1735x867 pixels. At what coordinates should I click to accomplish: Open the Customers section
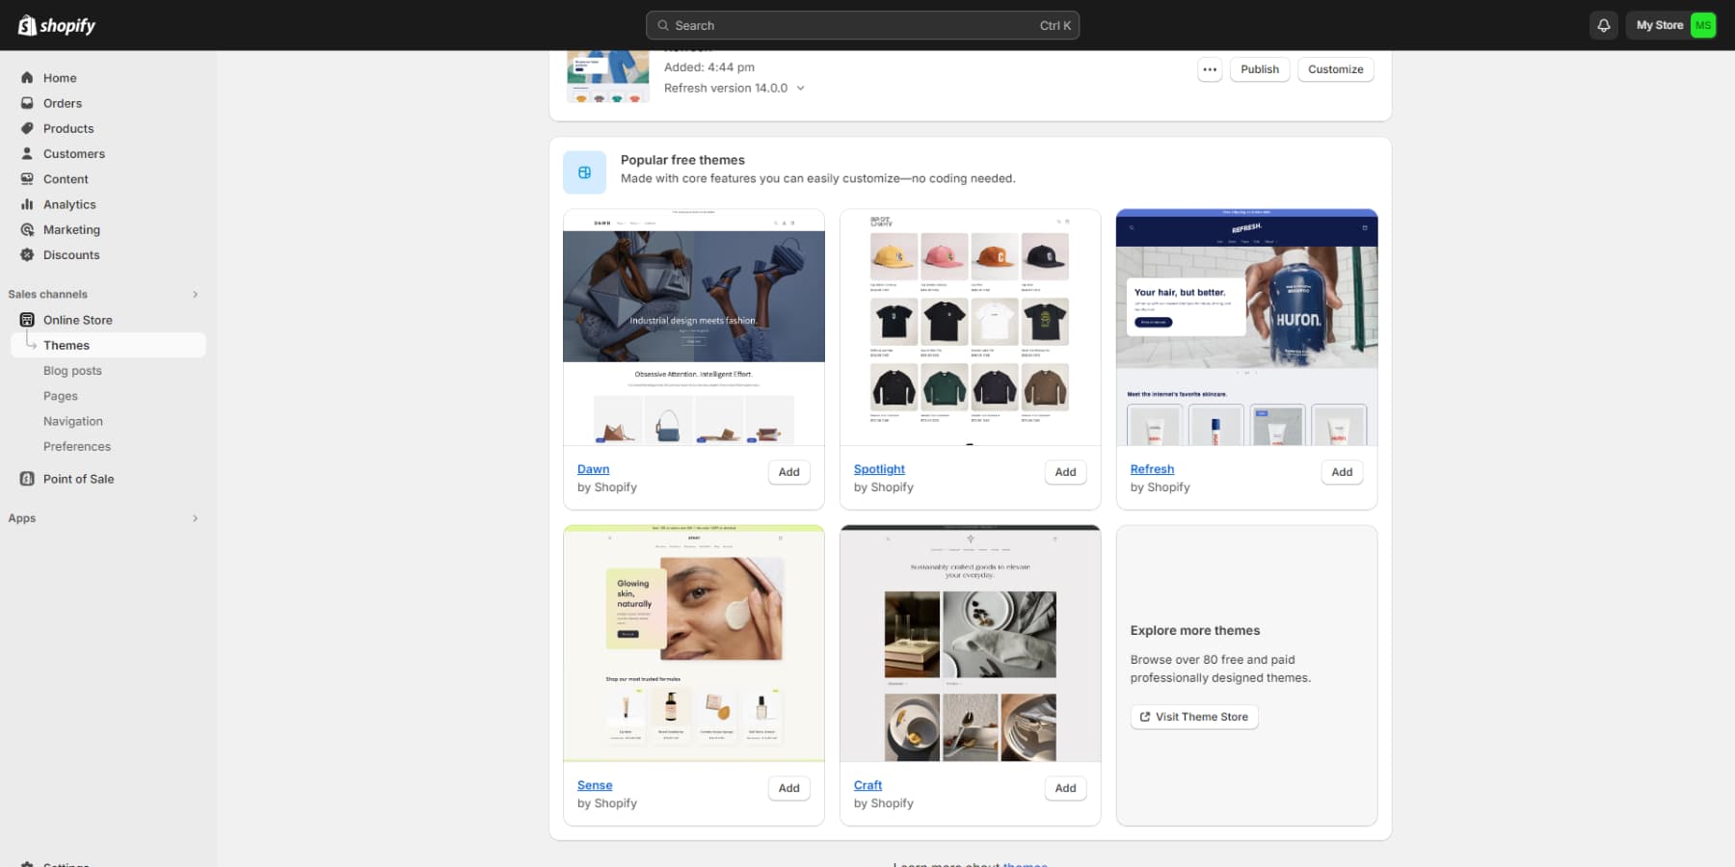(x=73, y=153)
